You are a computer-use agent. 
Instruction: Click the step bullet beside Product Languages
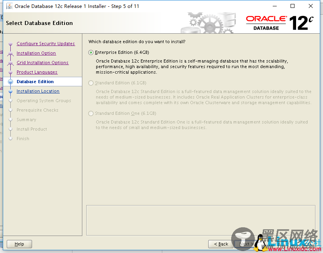point(11,72)
